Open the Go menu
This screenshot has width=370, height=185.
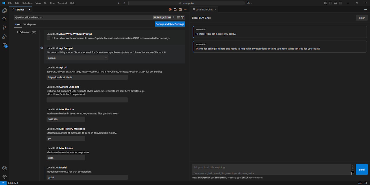pyautogui.click(x=45, y=3)
